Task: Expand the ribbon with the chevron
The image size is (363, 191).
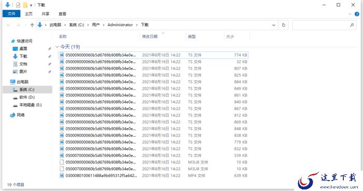Action: 350,14
